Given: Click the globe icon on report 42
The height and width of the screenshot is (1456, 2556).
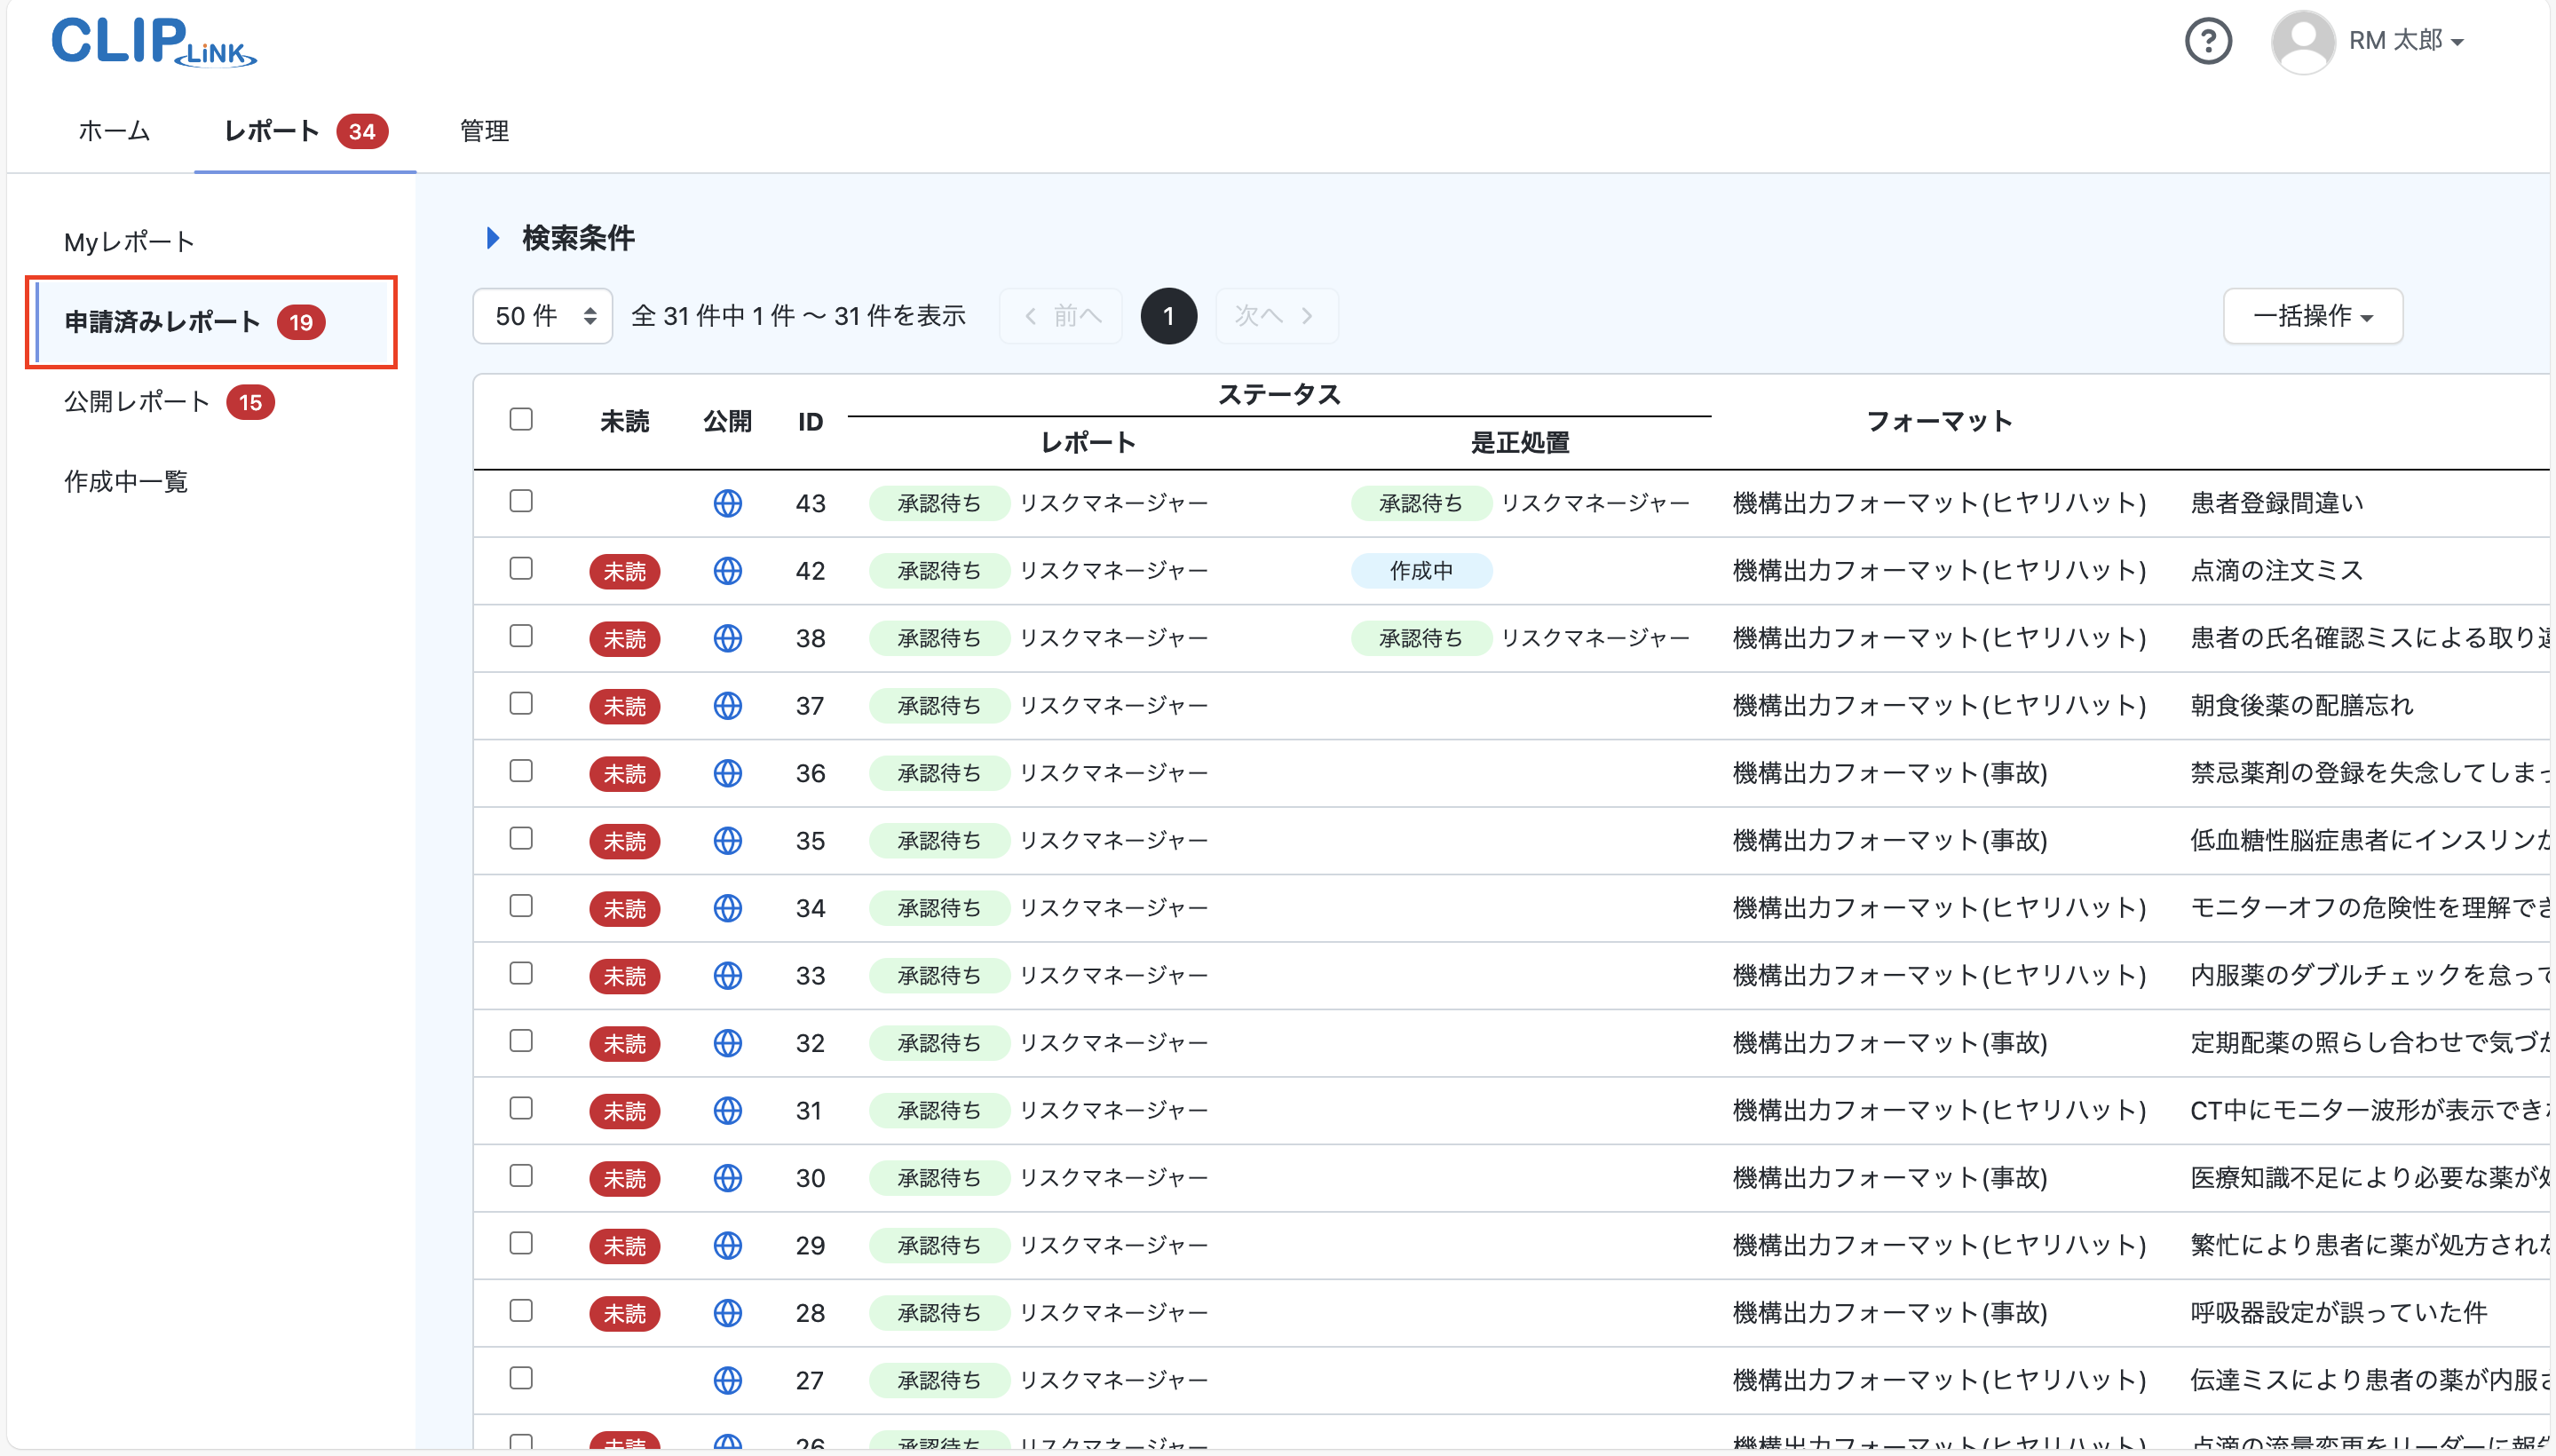Looking at the screenshot, I should pyautogui.click(x=728, y=571).
